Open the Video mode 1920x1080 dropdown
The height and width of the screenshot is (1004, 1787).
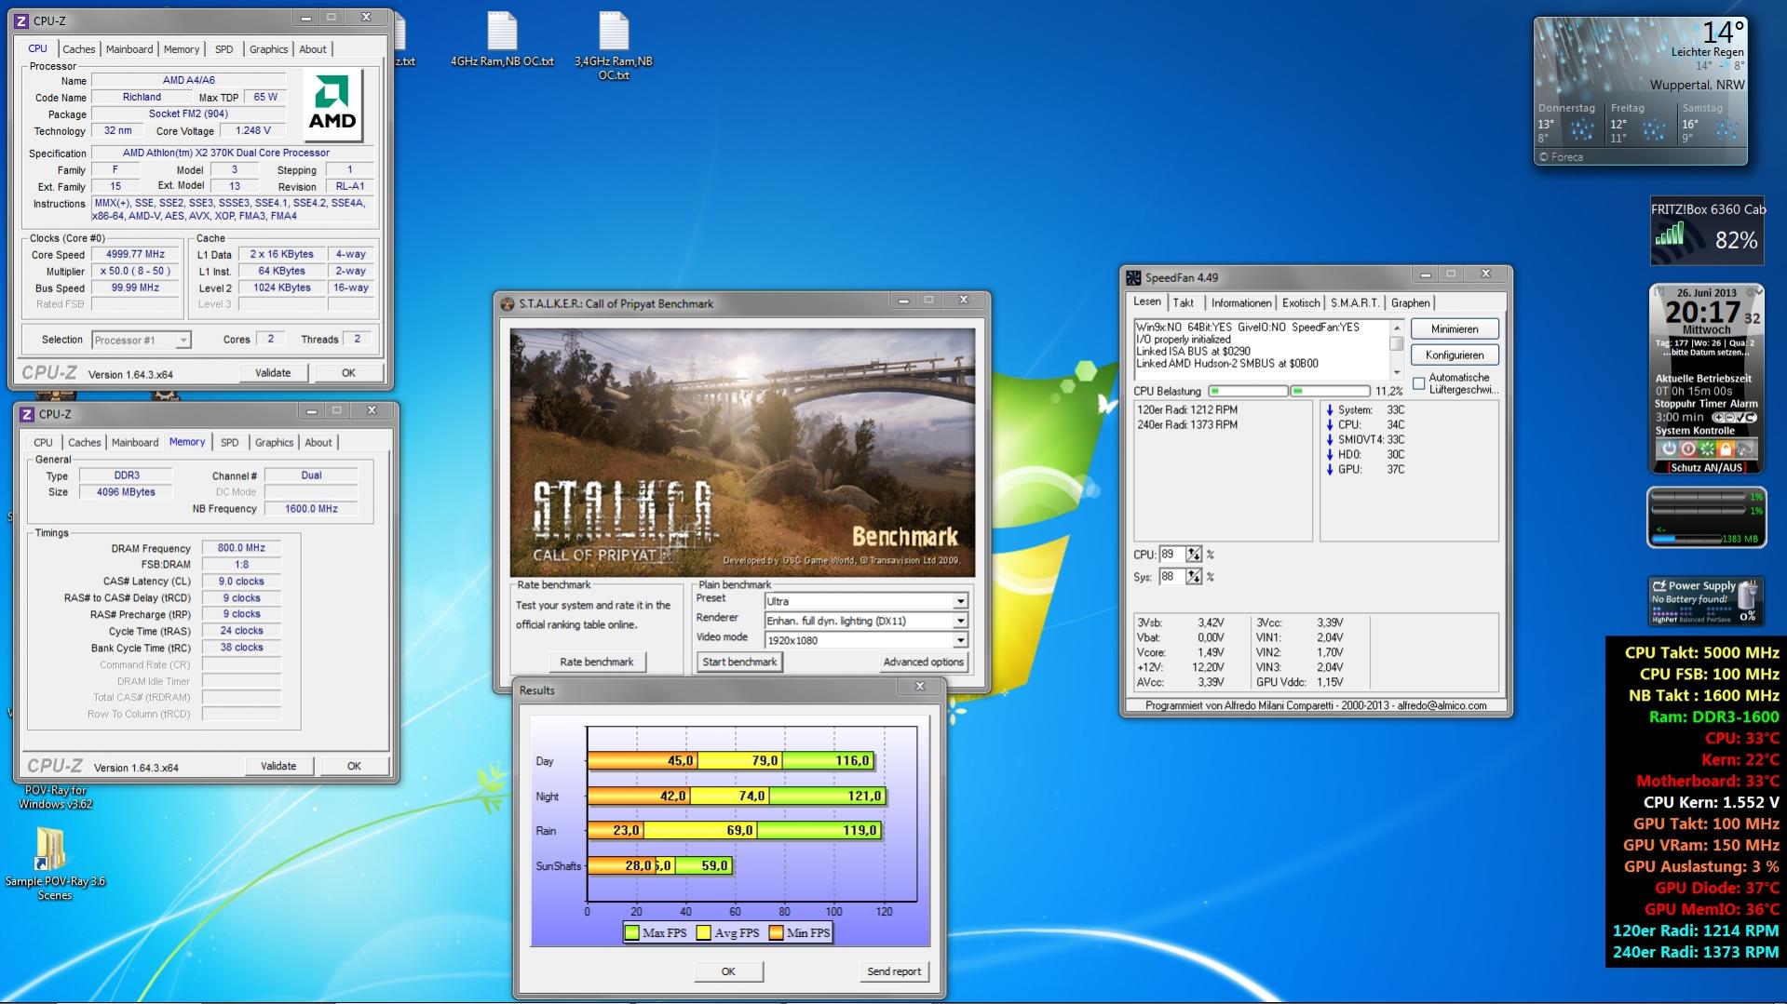click(959, 640)
